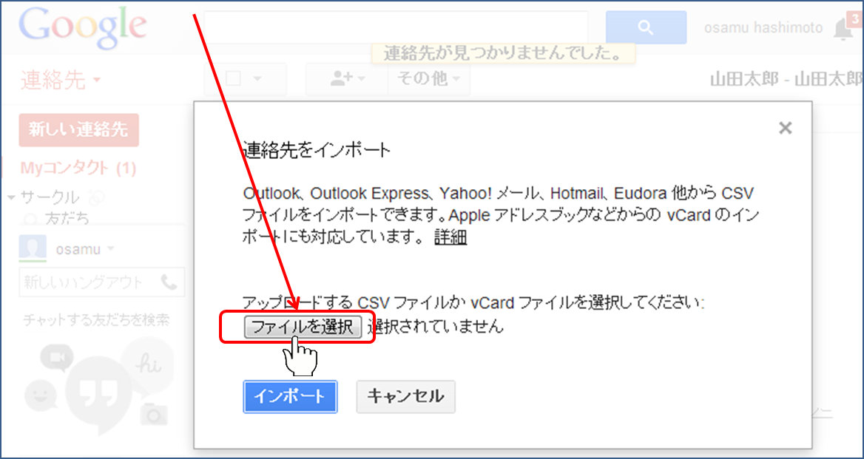Open the 詳細 details link
Screen dimensions: 864x459
point(450,238)
